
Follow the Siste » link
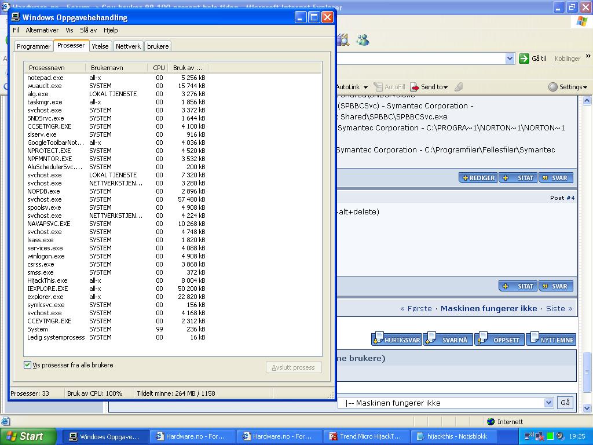[559, 309]
